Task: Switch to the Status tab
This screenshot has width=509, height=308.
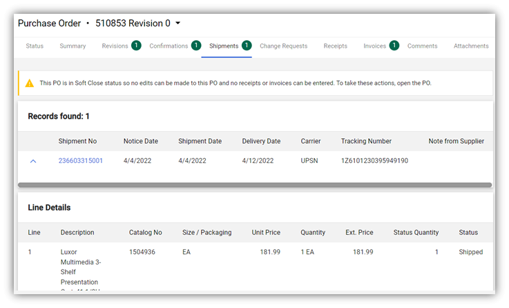Action: tap(35, 46)
